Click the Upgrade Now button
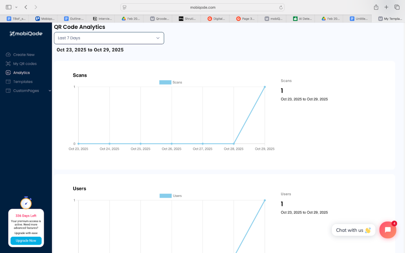The width and height of the screenshot is (405, 253). click(26, 241)
